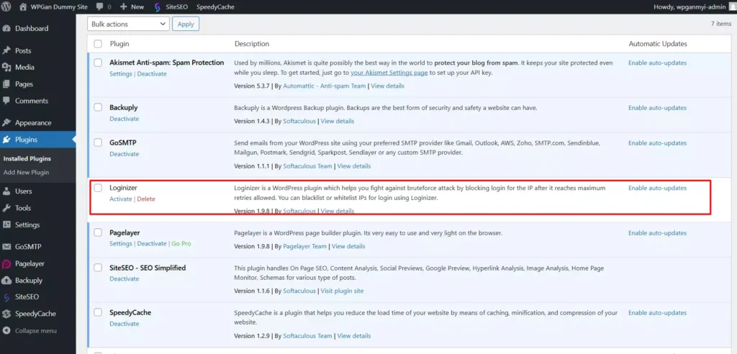Click the Pages icon in sidebar
Image resolution: width=737 pixels, height=354 pixels.
(x=6, y=84)
